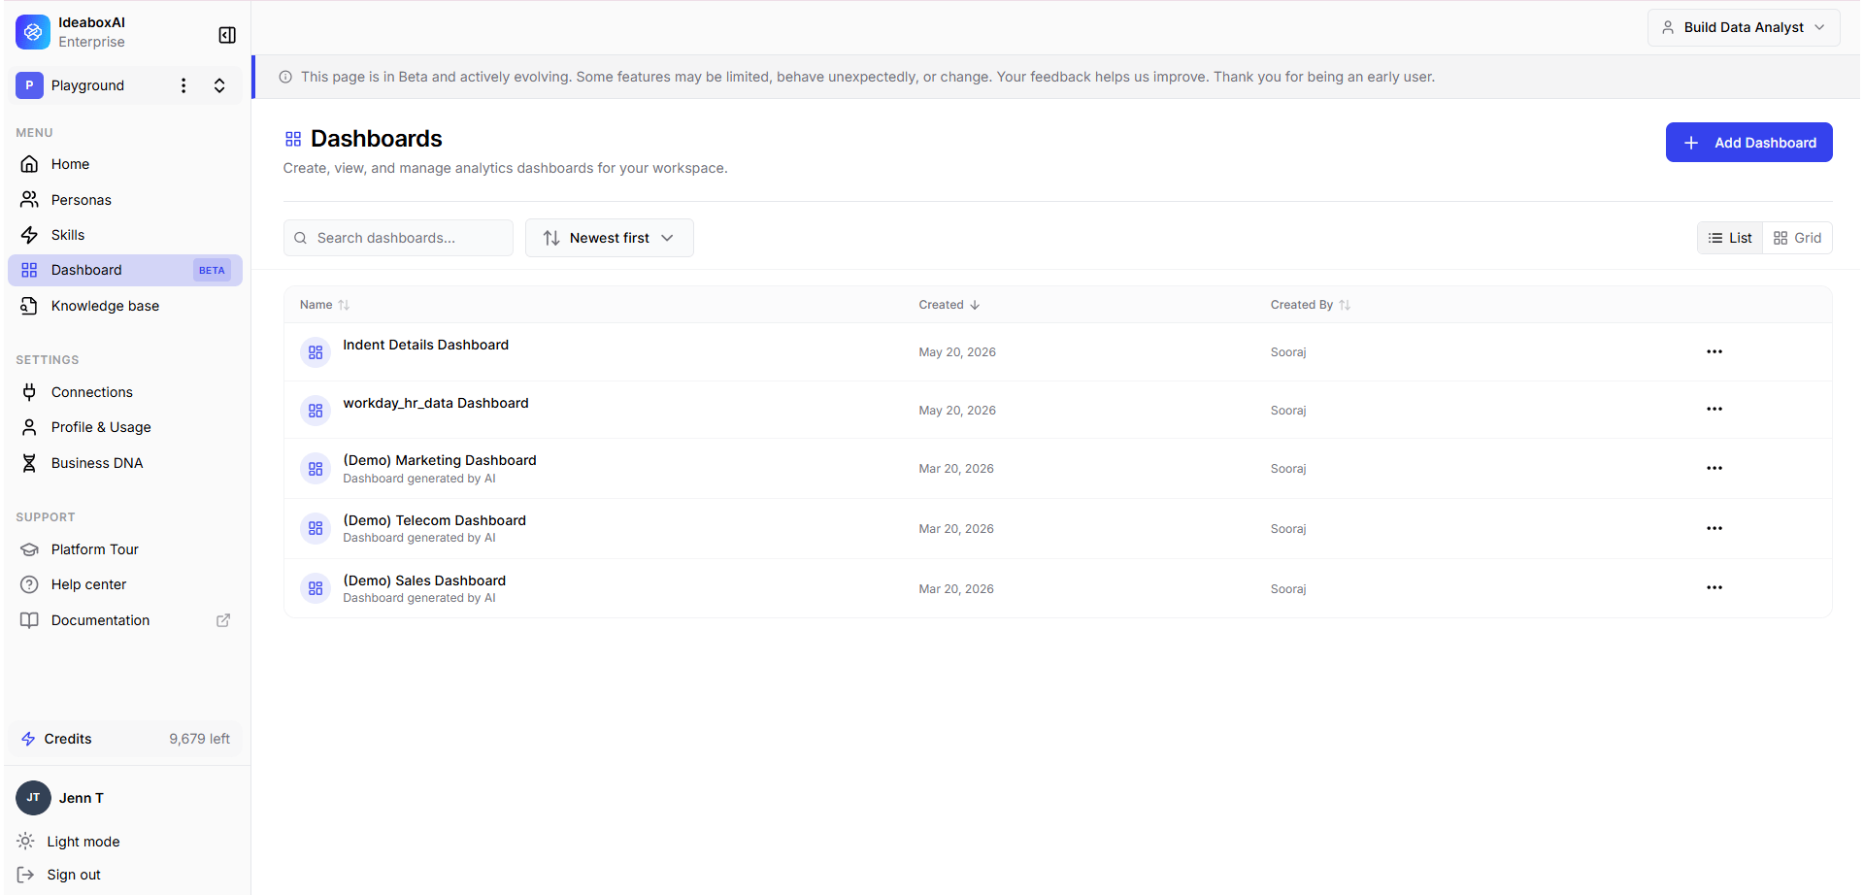Click Indent Details Dashboard row icon
This screenshot has width=1864, height=895.
click(316, 352)
